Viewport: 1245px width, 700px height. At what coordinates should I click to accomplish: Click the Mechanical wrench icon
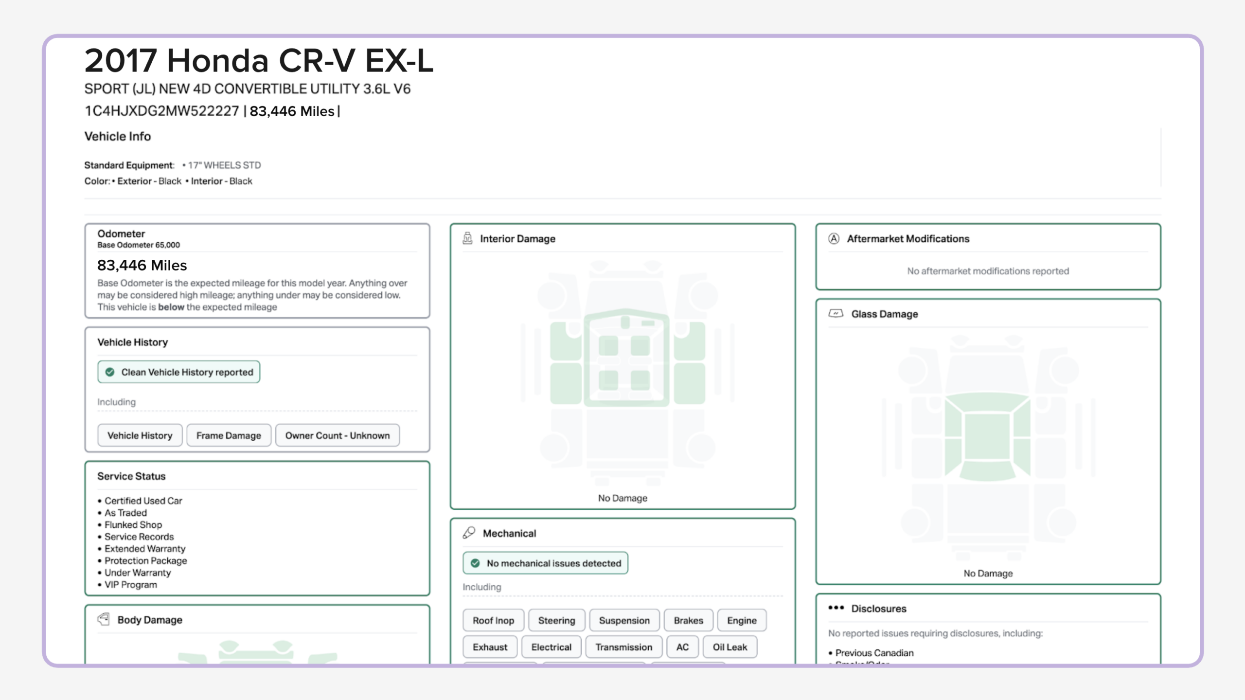[469, 533]
